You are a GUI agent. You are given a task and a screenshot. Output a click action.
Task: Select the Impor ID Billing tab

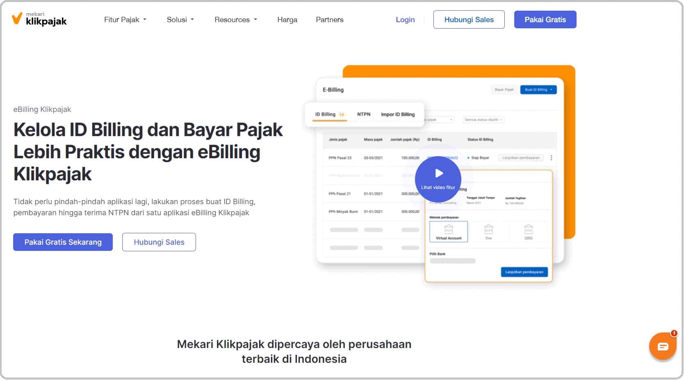398,114
